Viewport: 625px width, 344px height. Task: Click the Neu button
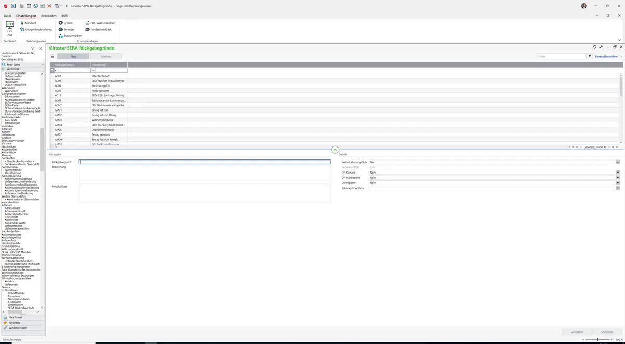pos(73,56)
